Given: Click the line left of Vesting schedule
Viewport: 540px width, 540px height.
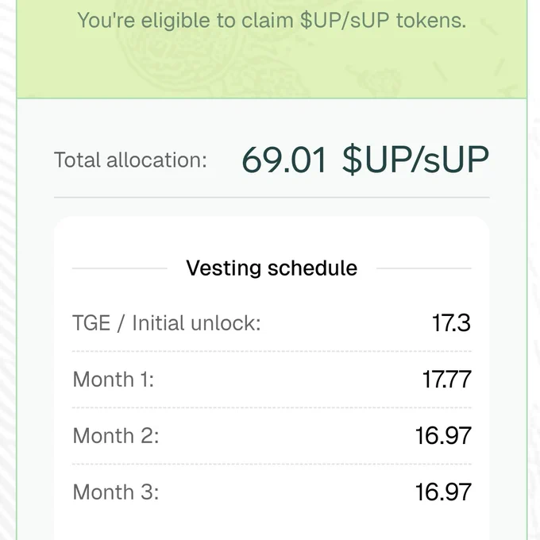Looking at the screenshot, I should 119,268.
